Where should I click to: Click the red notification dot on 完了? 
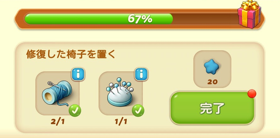coord(252,94)
